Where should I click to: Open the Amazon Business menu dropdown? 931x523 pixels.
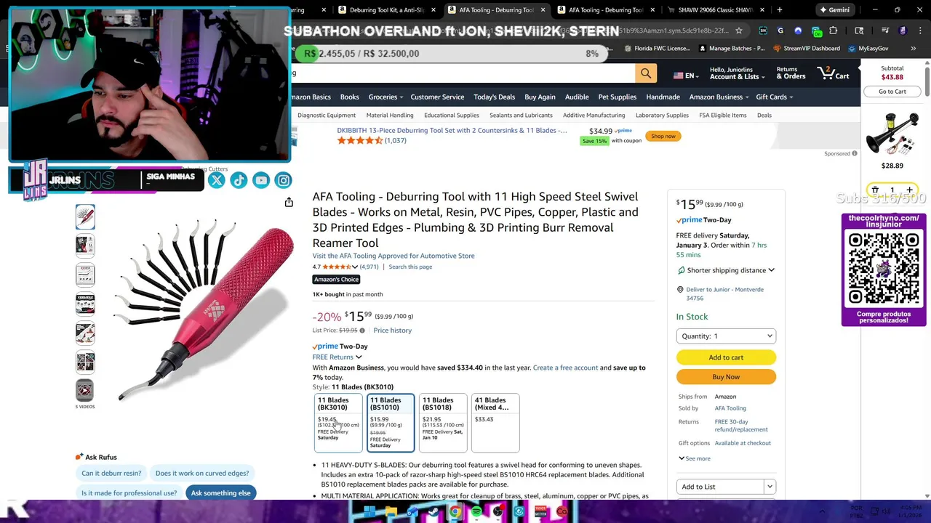[719, 97]
